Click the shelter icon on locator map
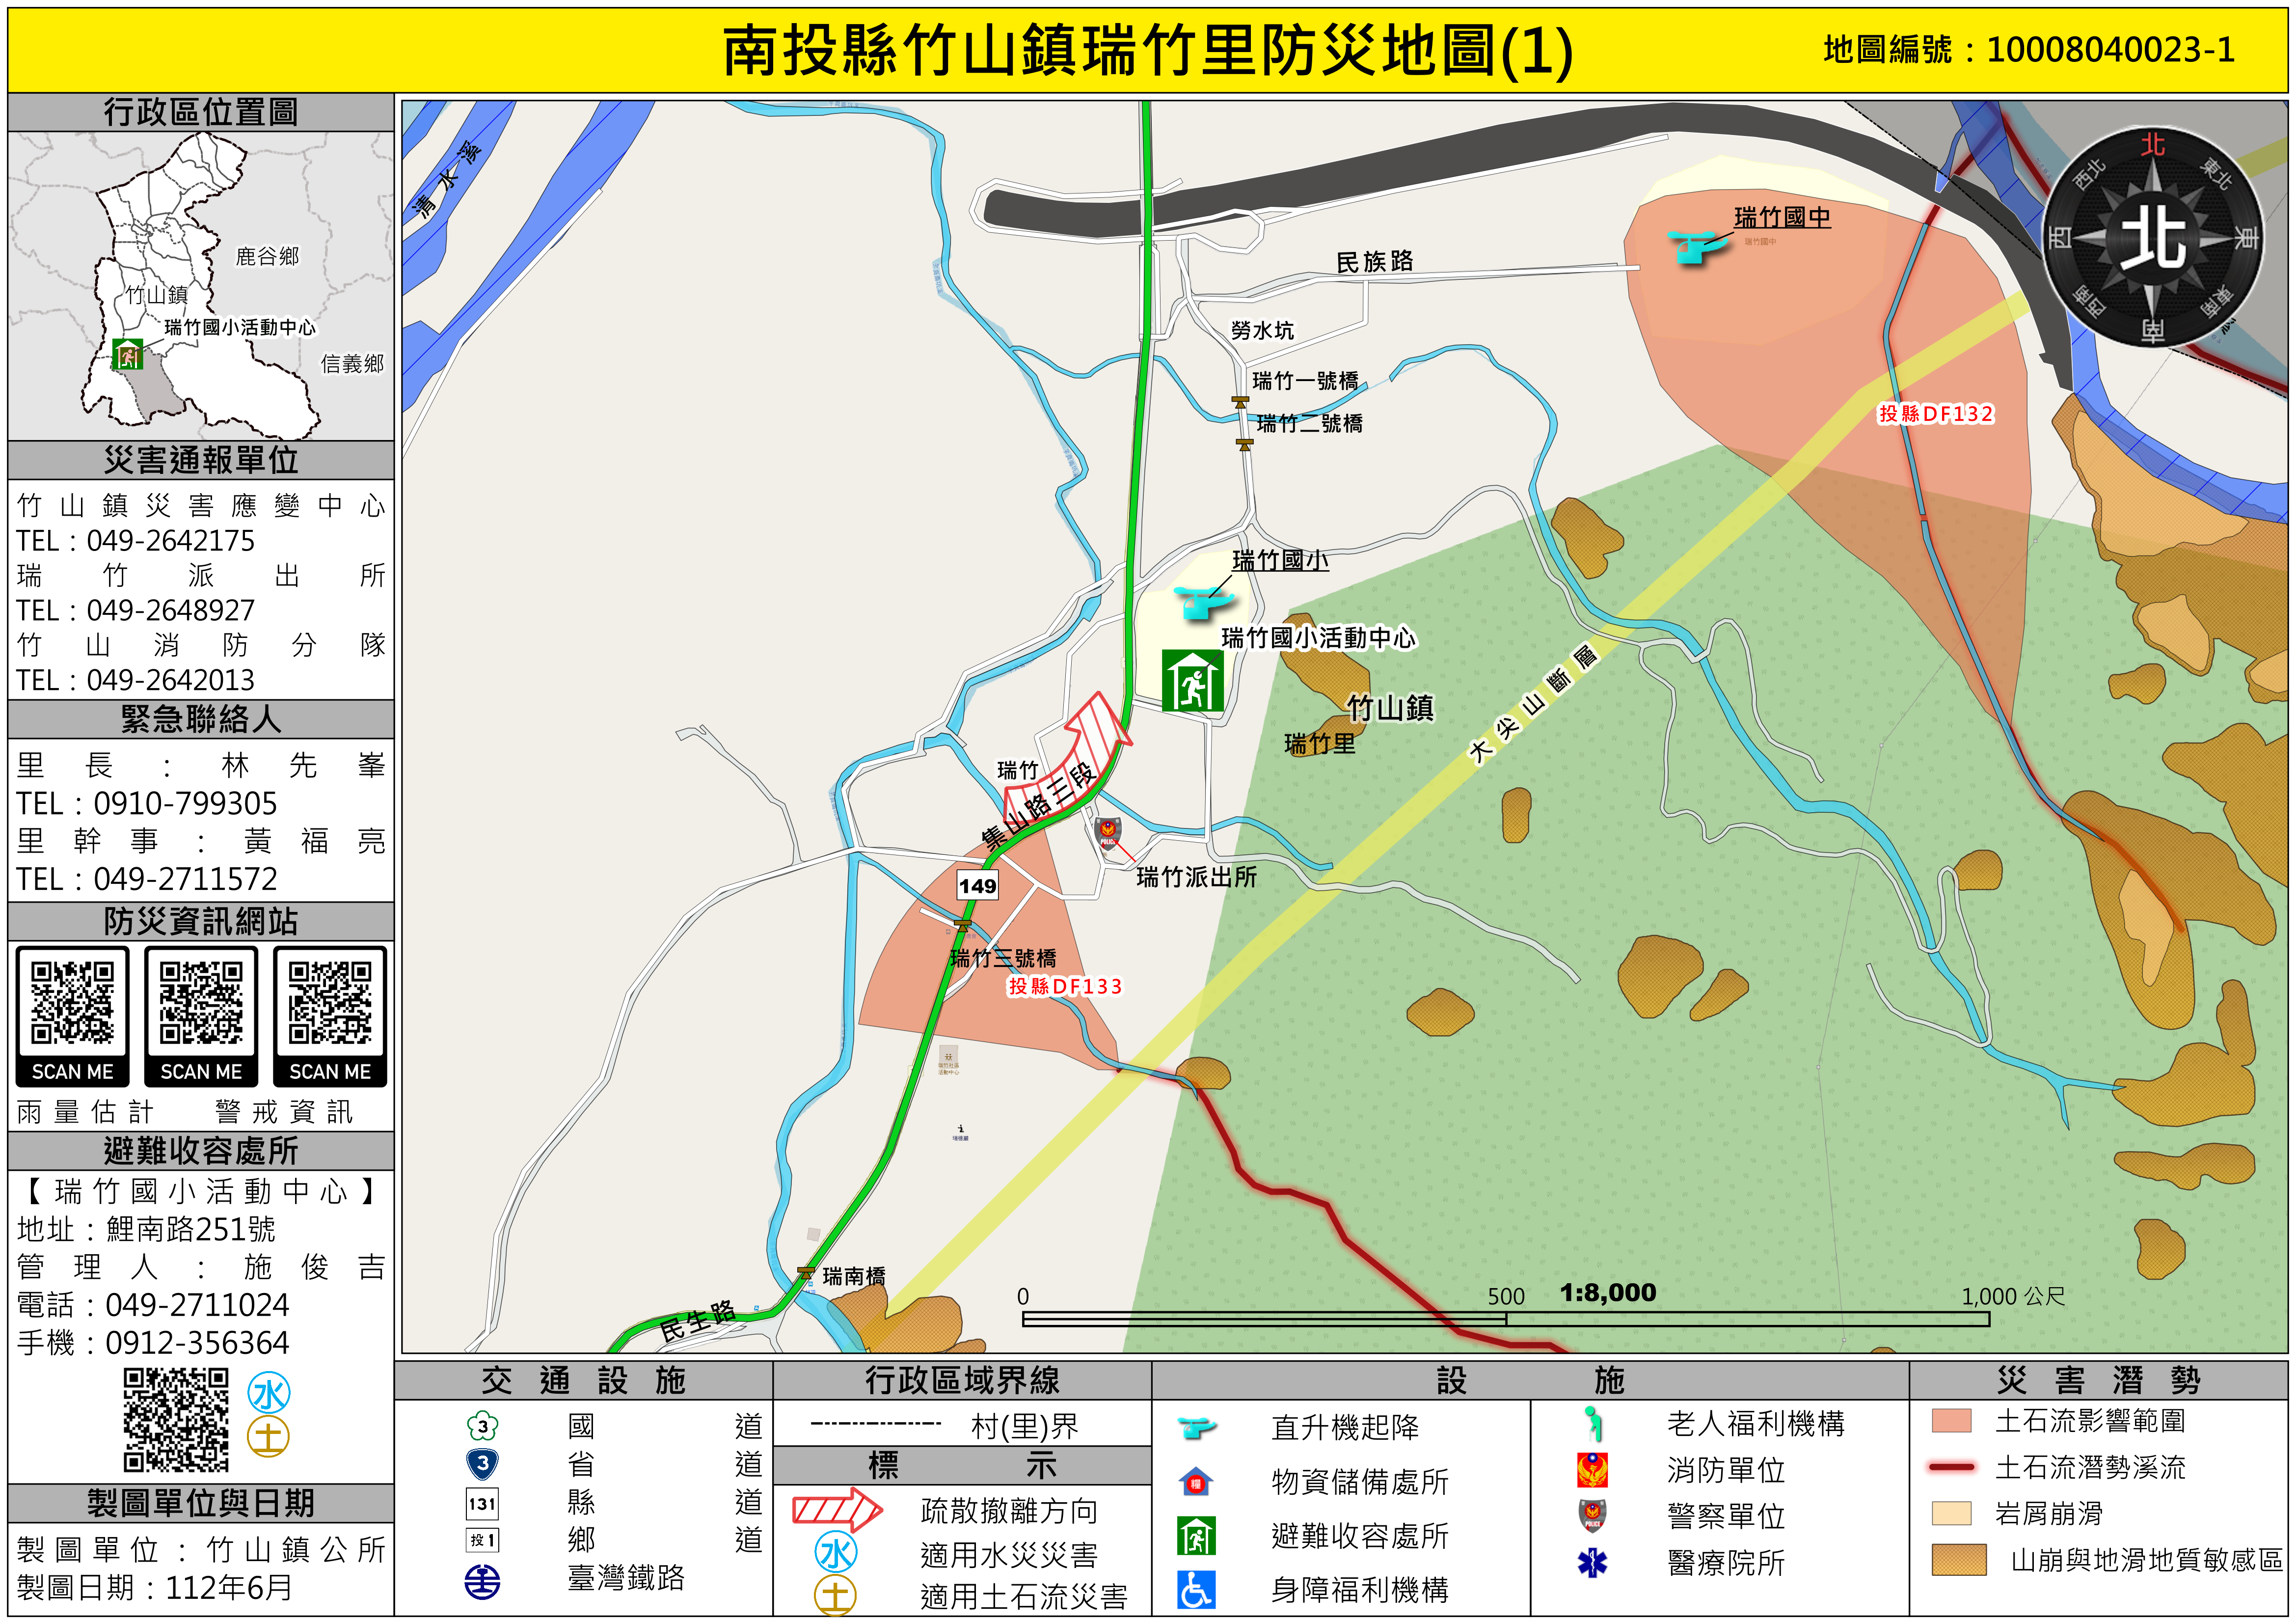 click(x=128, y=353)
